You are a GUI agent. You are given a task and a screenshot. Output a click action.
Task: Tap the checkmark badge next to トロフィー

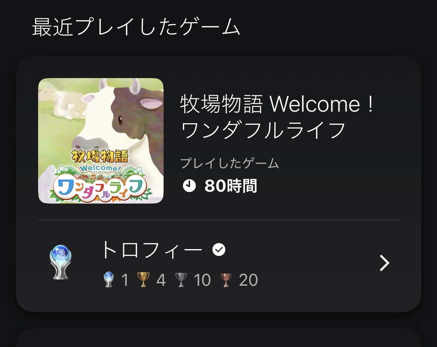coord(219,250)
